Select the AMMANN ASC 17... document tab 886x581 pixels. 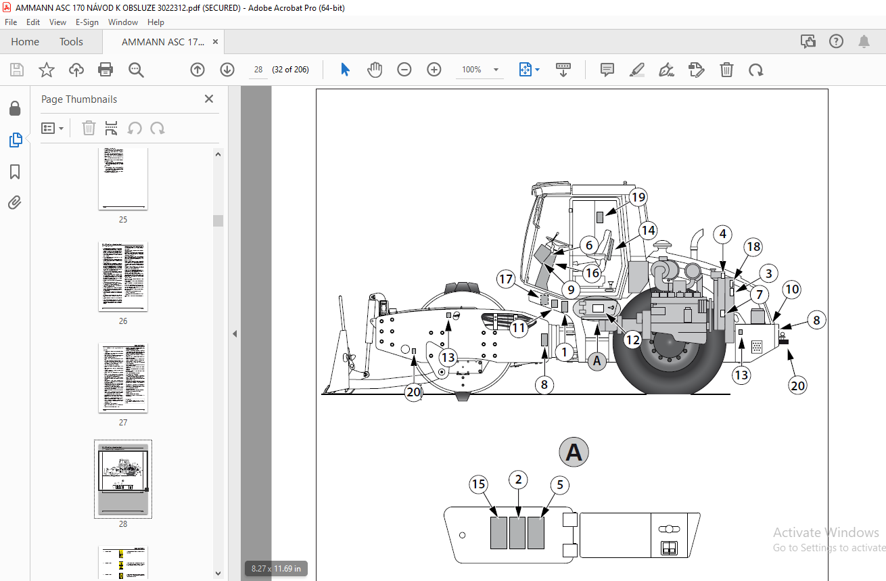pos(162,41)
